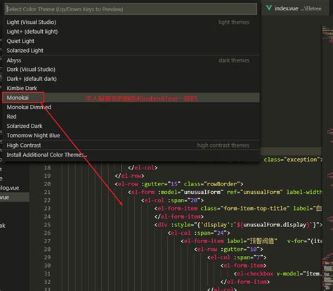Select Tomorrow Night Blue theme

(x=131, y=136)
